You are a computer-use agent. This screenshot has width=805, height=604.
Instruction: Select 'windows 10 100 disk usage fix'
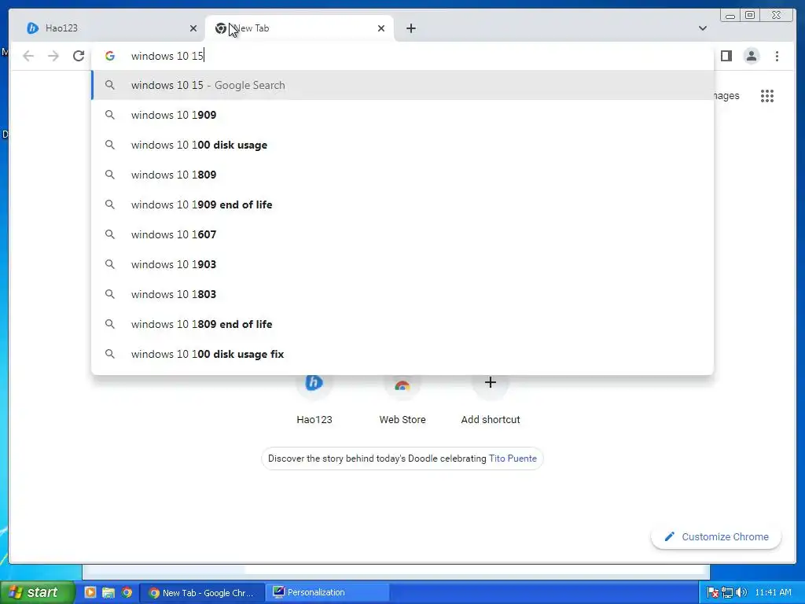tap(402, 354)
